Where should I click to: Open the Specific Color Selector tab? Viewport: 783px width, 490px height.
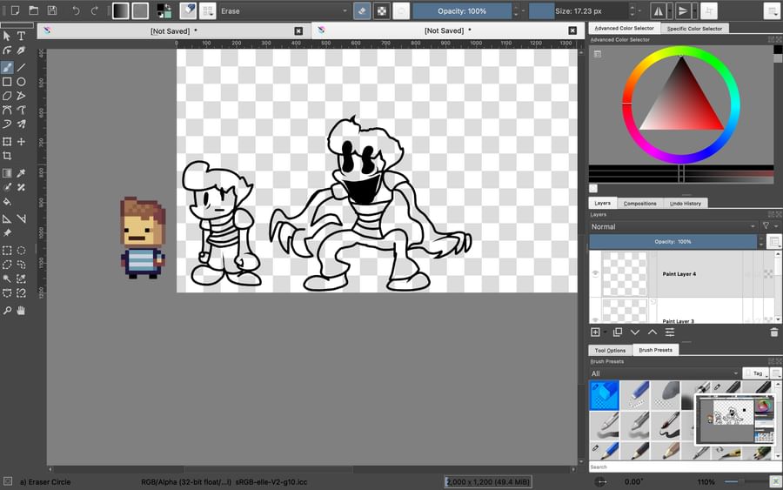694,29
